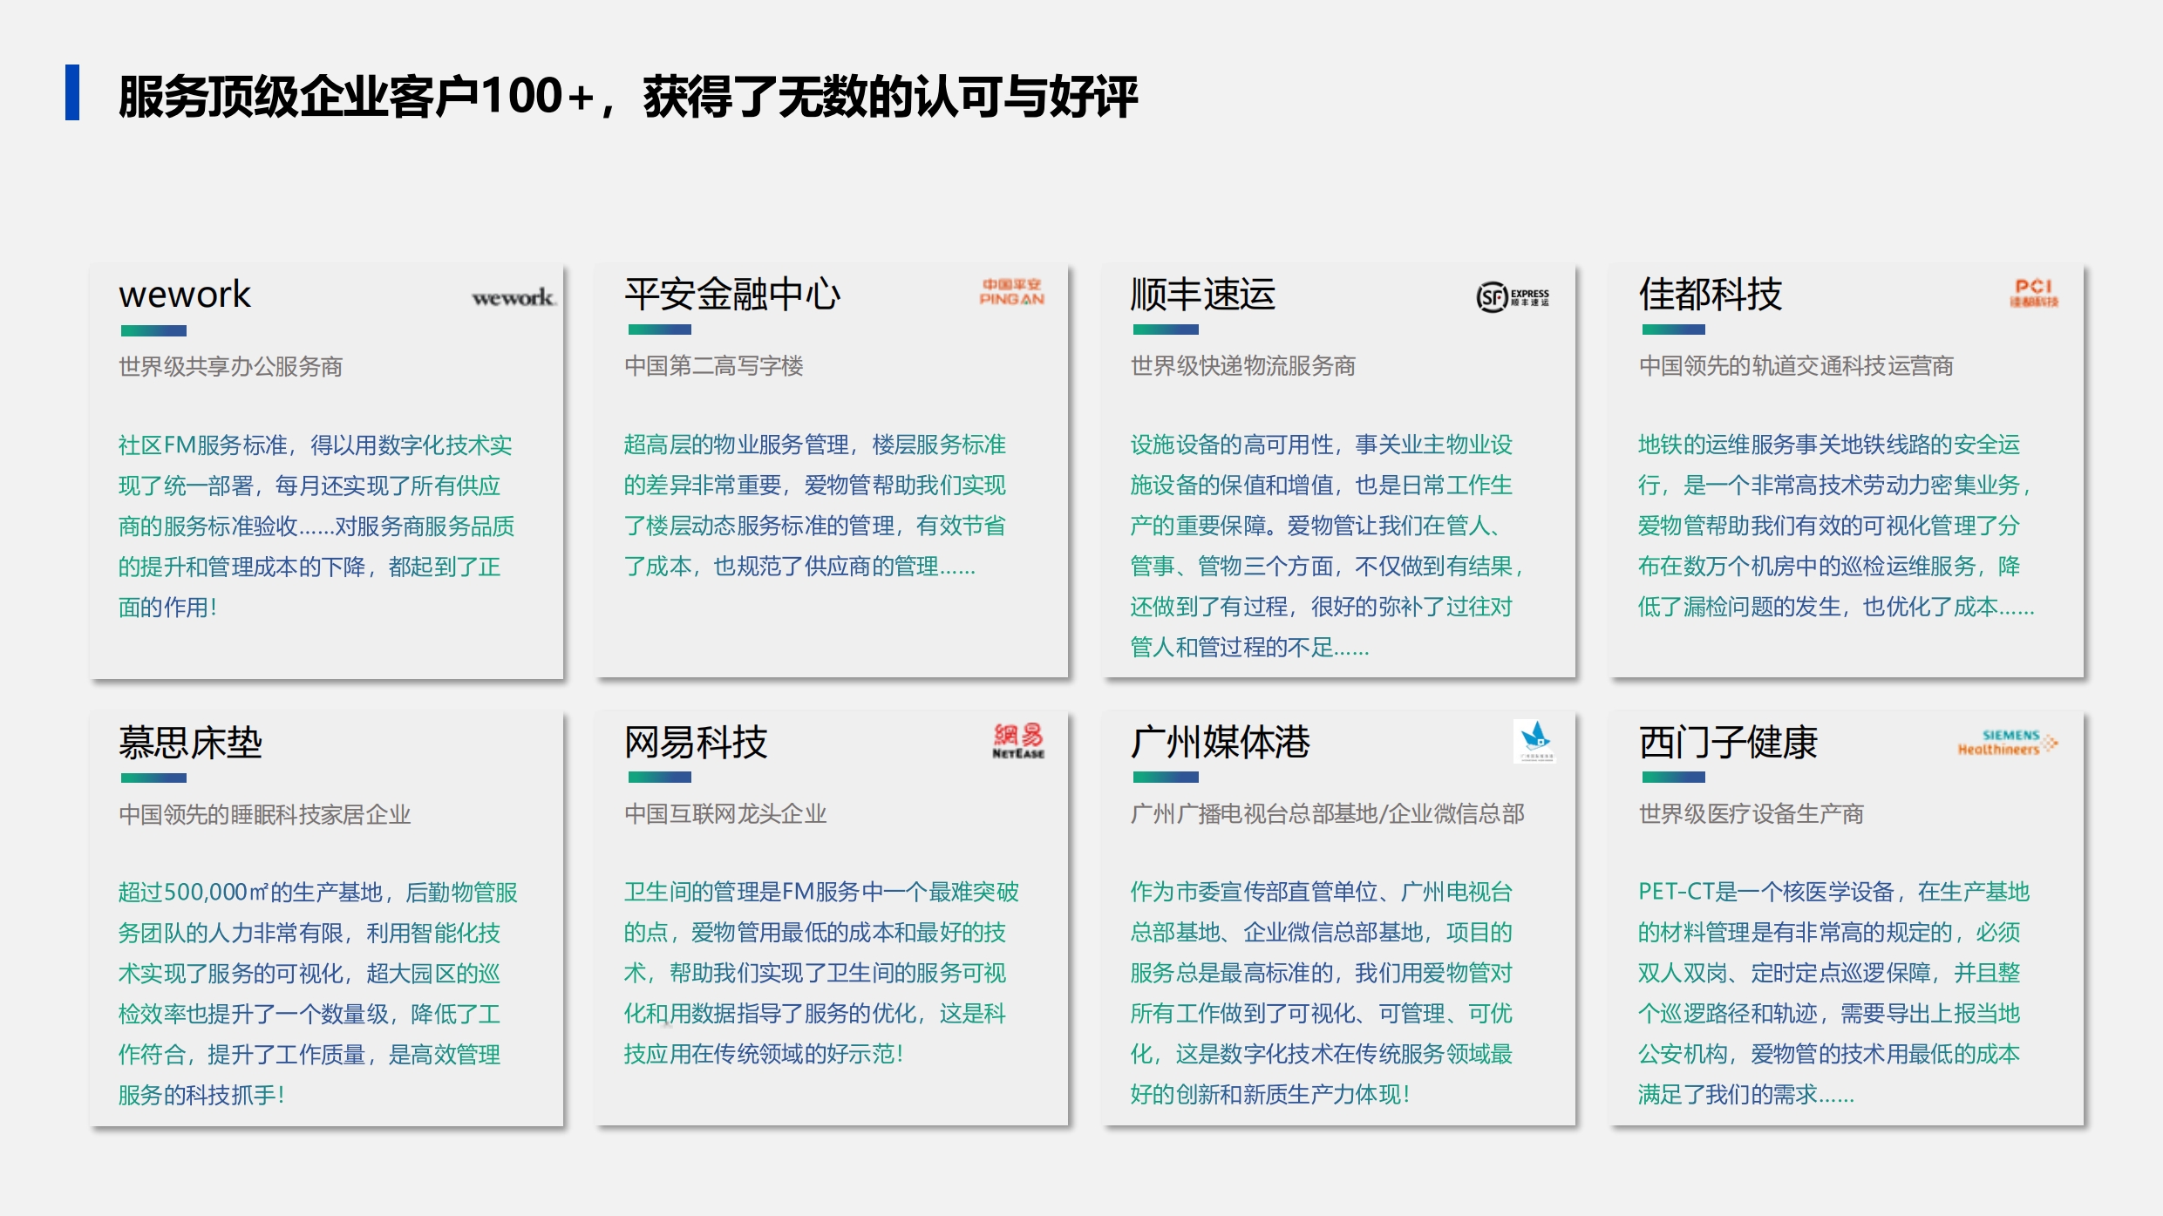Viewport: 2163px width, 1216px height.
Task: Click subtitle 世界级医疗设备生产商
Action: click(1751, 814)
